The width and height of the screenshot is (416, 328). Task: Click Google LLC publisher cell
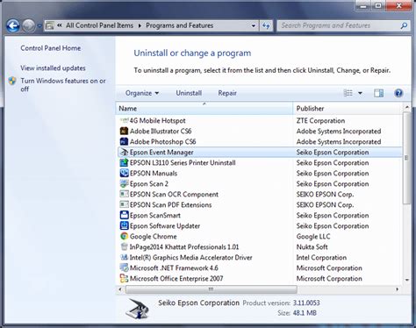coord(313,237)
